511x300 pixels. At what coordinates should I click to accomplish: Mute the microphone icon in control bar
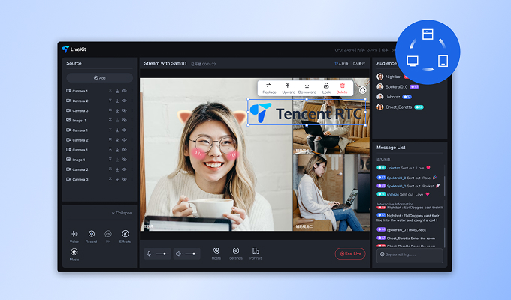click(x=149, y=253)
